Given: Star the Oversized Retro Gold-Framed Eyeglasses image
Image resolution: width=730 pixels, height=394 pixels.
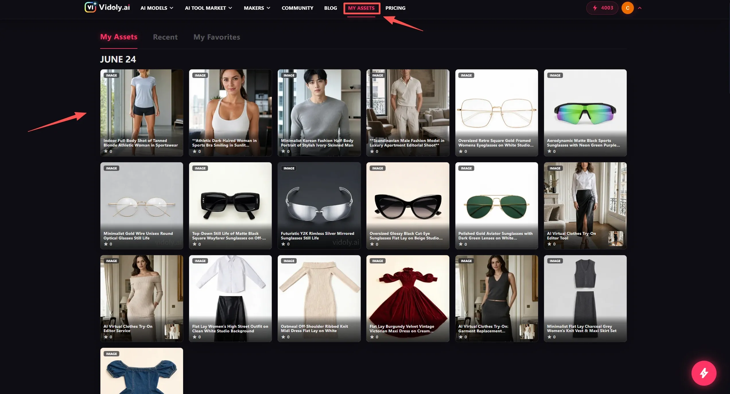Looking at the screenshot, I should (461, 151).
